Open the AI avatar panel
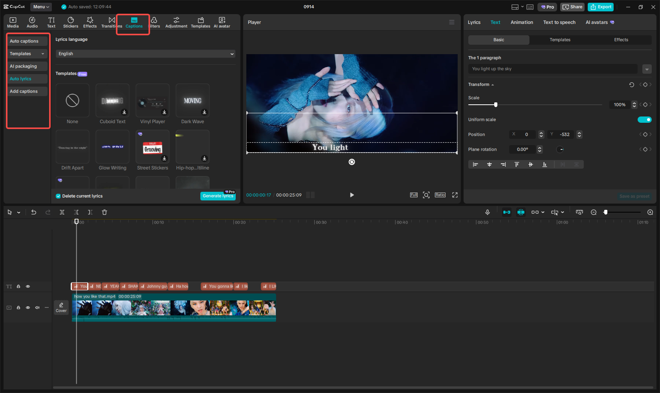 222,22
